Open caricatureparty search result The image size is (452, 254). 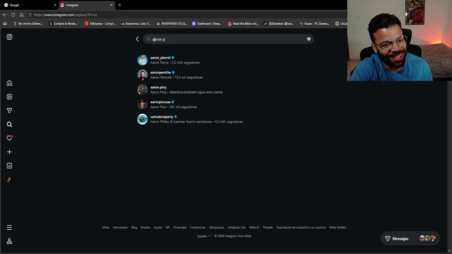click(225, 119)
